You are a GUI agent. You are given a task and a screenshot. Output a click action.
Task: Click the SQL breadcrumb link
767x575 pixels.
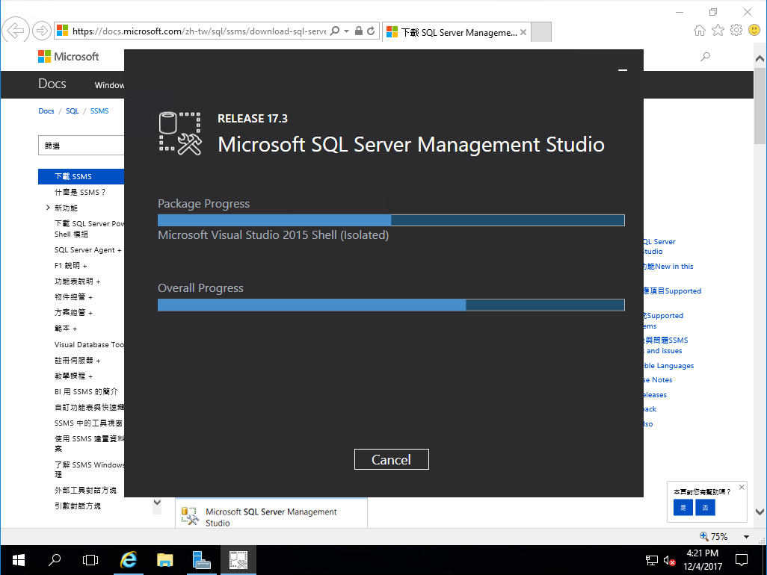tap(73, 111)
